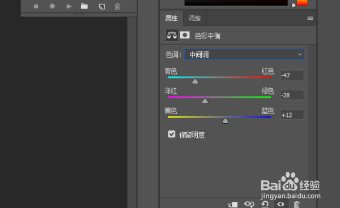Delete action with Actions panel trash icon

point(117,7)
